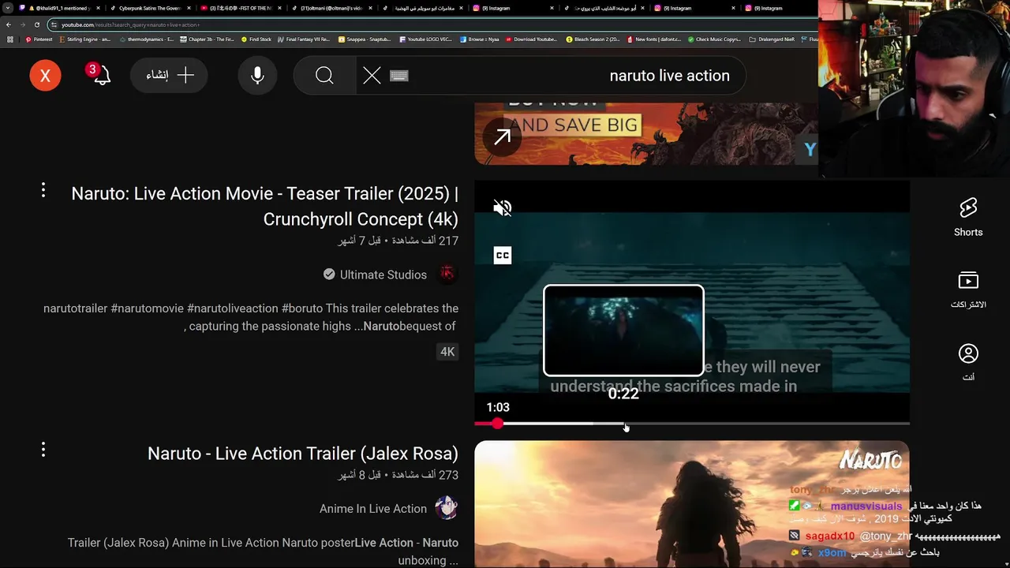Viewport: 1010px width, 568px height.
Task: Open 'Youtube LOGO VEC...' bookmark
Action: point(426,39)
